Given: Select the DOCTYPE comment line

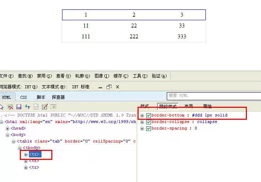Looking at the screenshot, I should pos(70,115).
